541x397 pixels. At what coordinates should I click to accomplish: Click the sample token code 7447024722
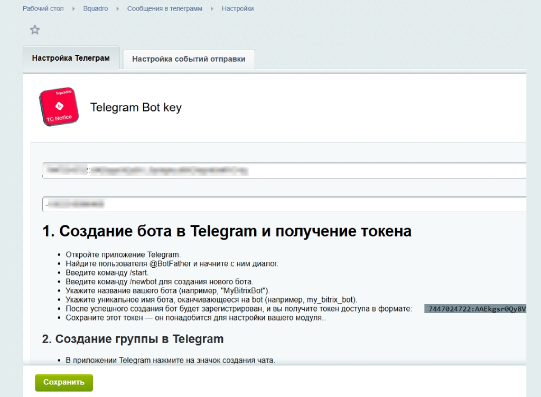click(475, 309)
